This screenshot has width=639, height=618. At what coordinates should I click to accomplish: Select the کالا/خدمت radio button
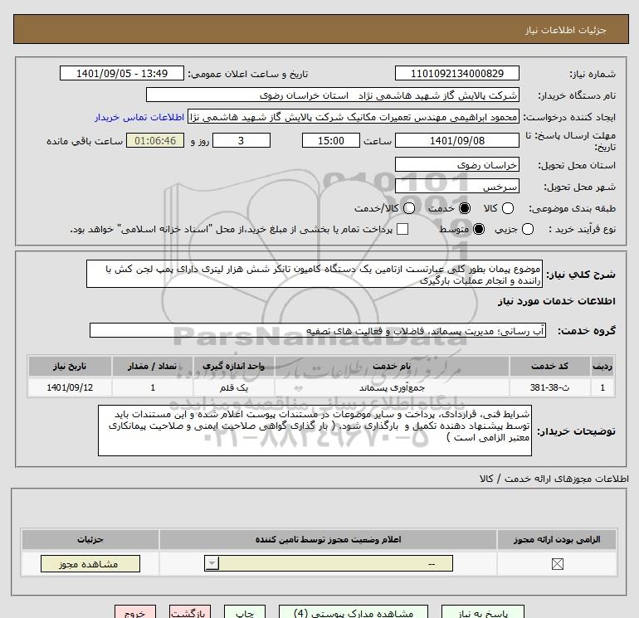tap(409, 208)
